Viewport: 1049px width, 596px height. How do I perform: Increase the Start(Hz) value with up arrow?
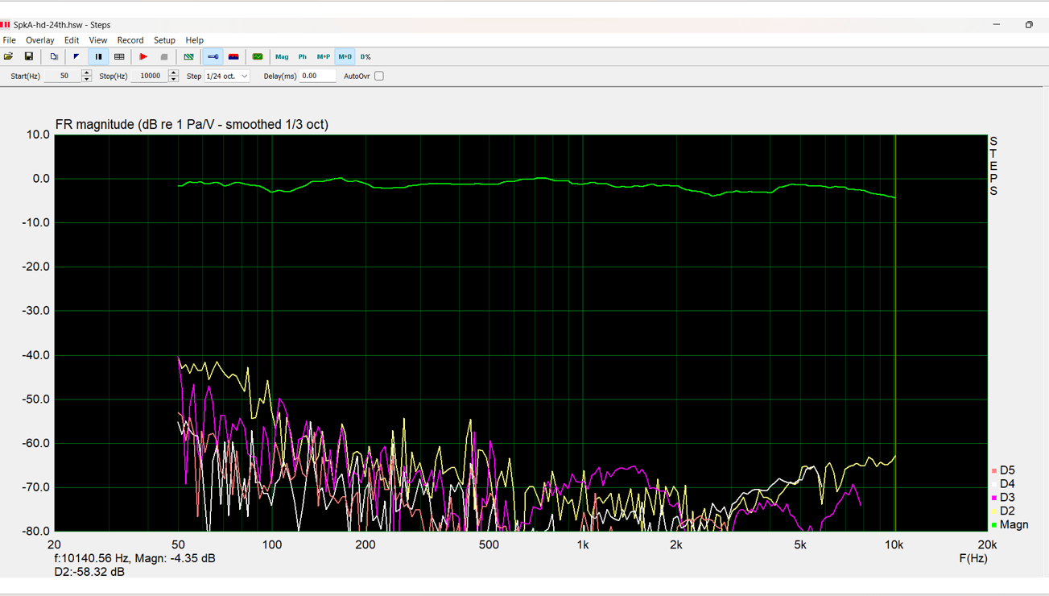pos(87,73)
